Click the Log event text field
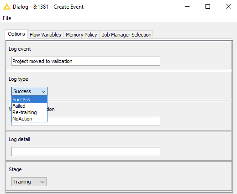 86,61
